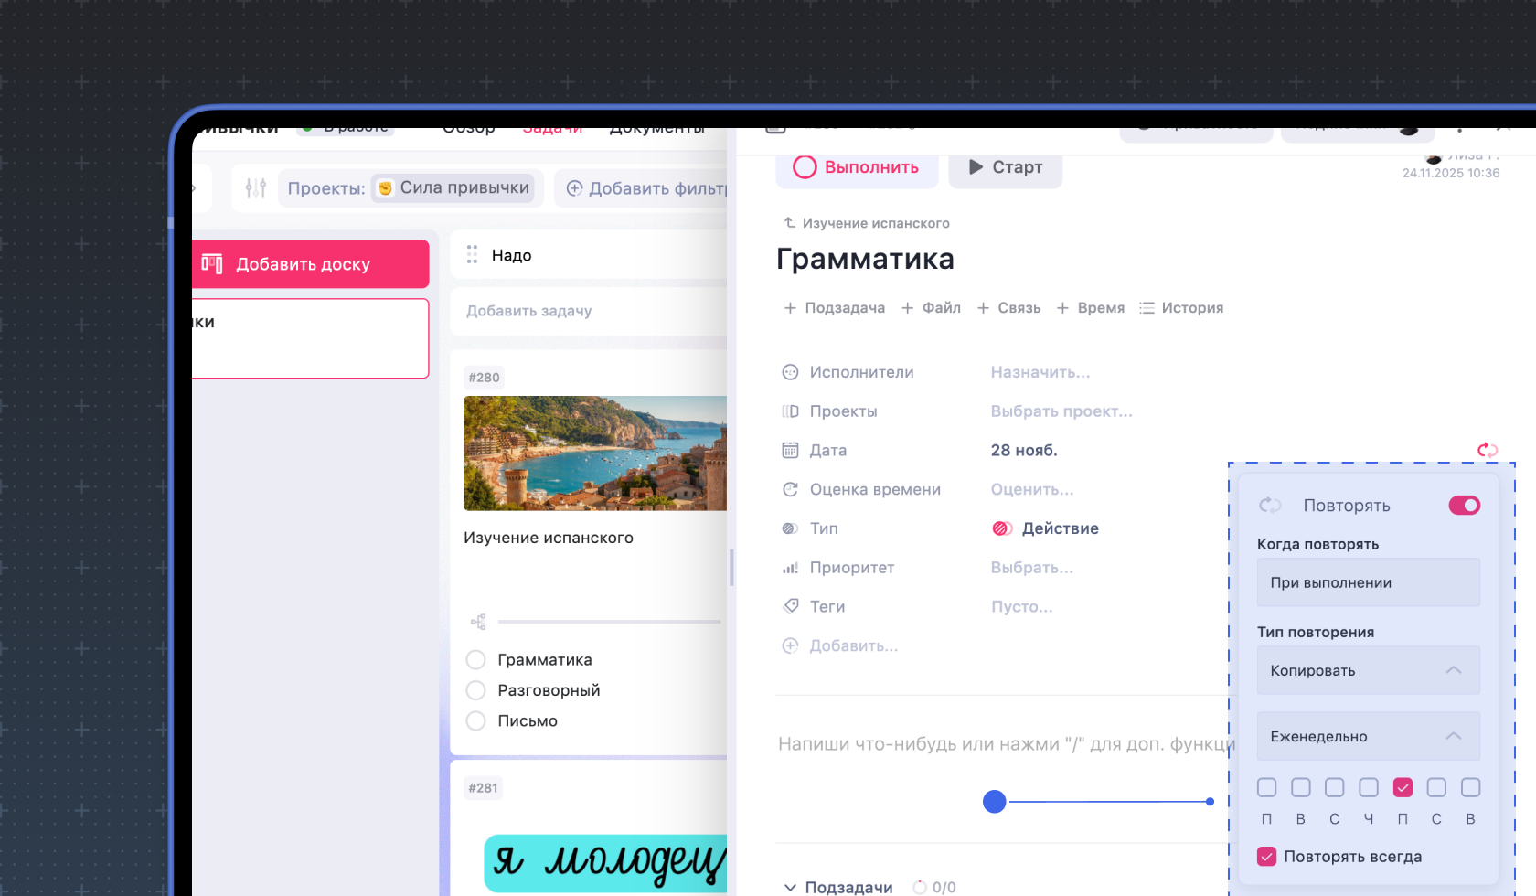Click the Теги tag icon

pos(791,605)
